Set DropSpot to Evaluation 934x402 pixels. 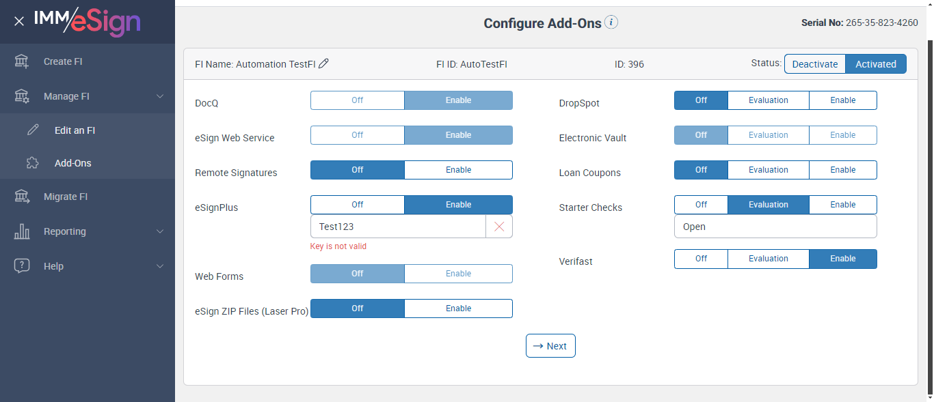click(768, 100)
